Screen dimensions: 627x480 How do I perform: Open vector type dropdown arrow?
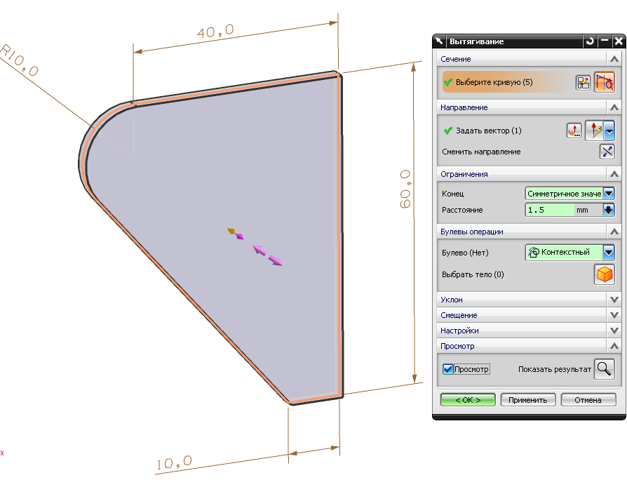point(609,131)
